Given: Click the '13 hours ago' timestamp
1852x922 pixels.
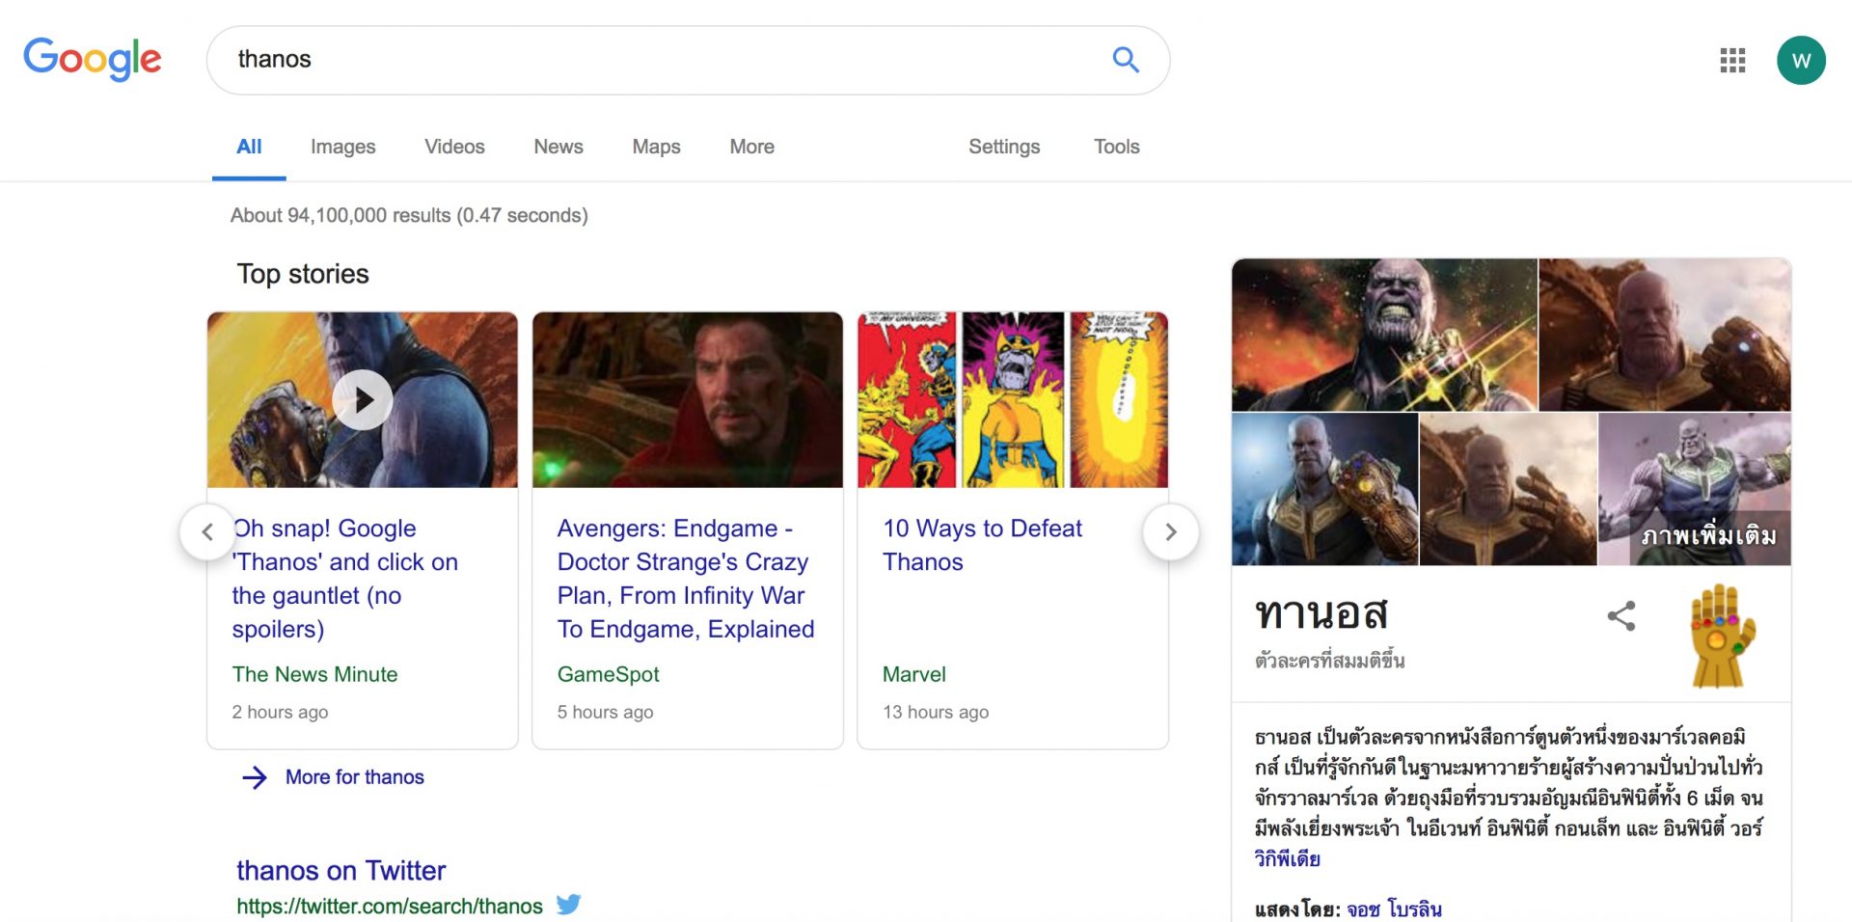Looking at the screenshot, I should (936, 712).
